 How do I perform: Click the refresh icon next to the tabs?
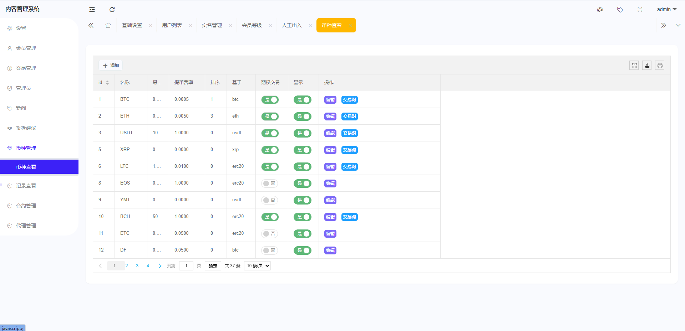112,10
